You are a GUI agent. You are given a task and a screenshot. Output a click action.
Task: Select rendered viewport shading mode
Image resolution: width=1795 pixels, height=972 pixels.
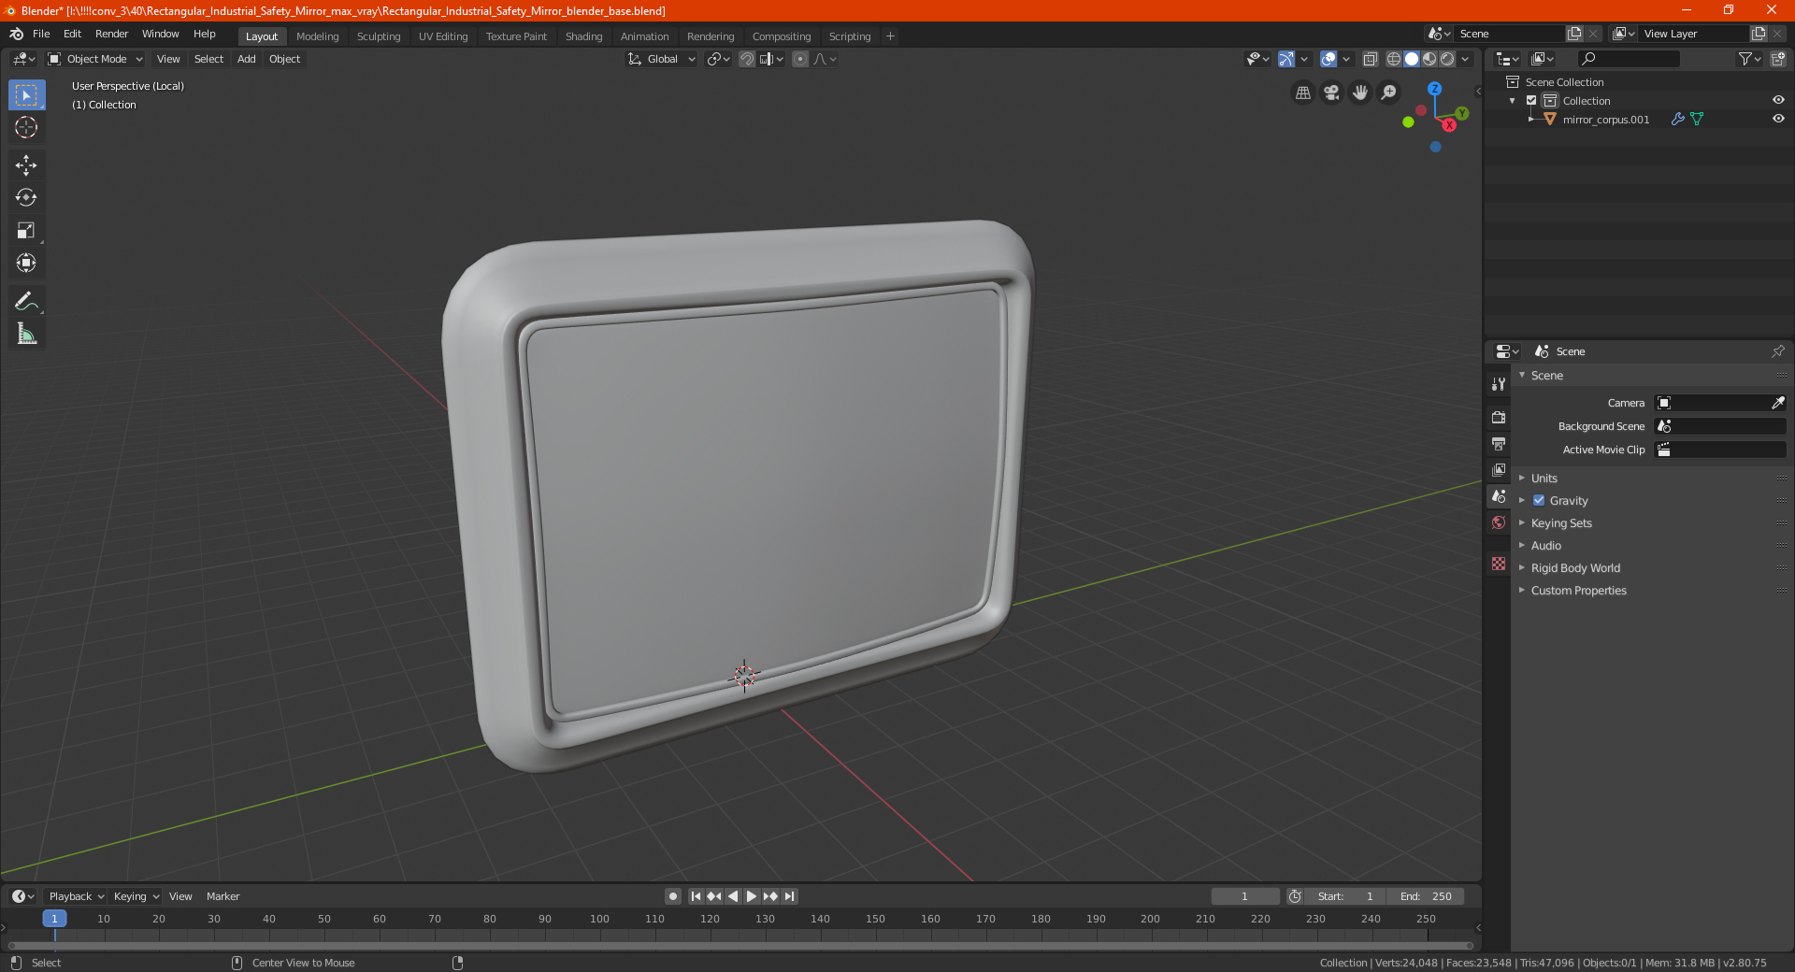point(1447,59)
